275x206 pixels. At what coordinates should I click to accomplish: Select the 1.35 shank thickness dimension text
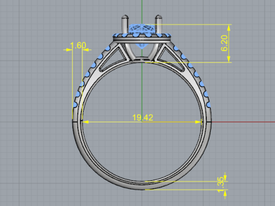pyautogui.click(x=221, y=185)
